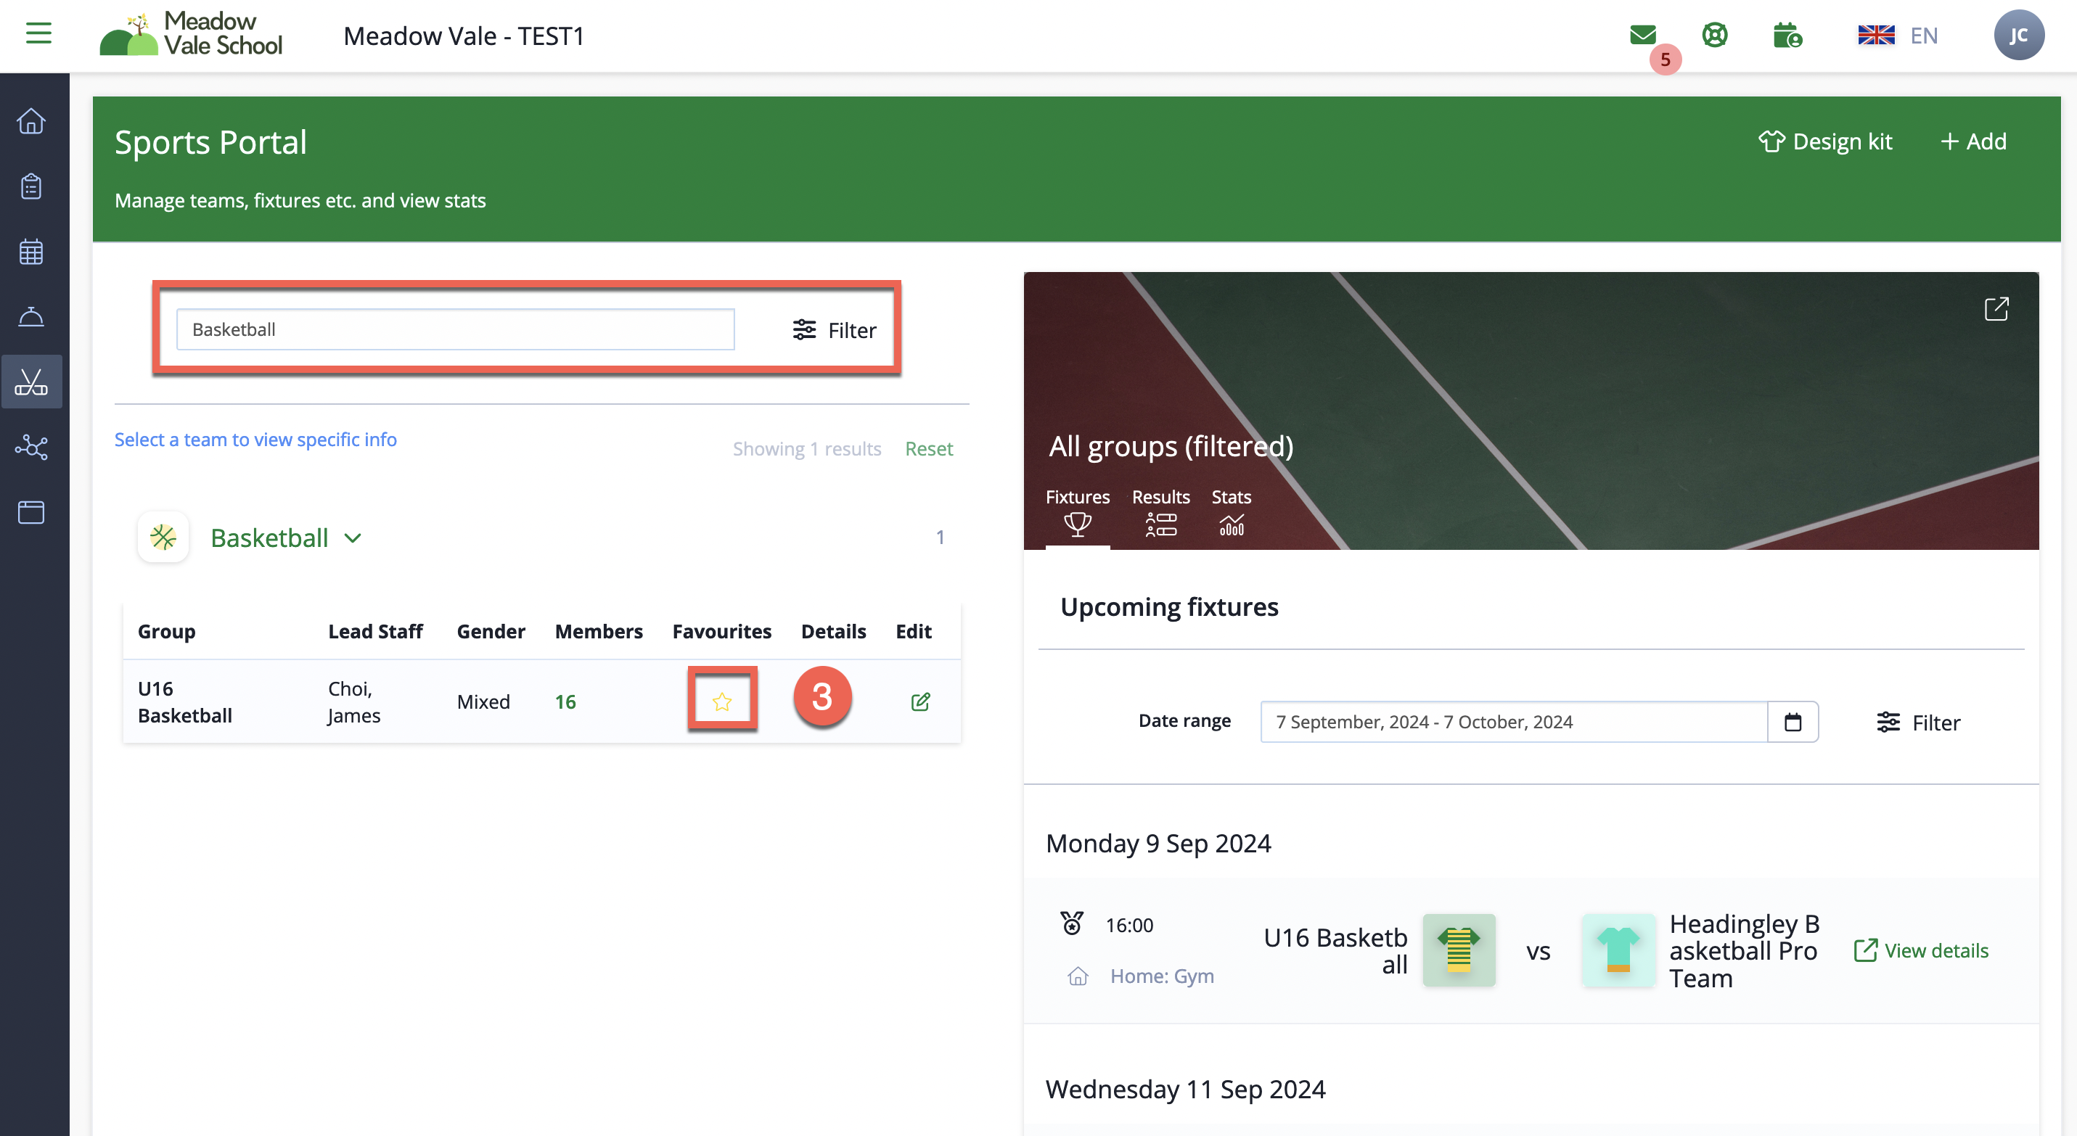
Task: Click the home venue icon beside Gym
Action: click(1077, 976)
